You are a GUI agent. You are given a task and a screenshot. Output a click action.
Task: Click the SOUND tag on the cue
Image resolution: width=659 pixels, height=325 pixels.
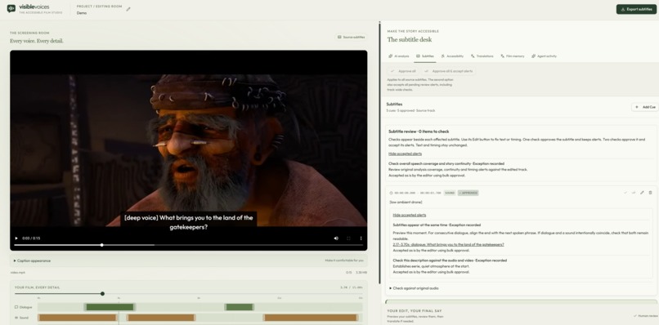[450, 194]
